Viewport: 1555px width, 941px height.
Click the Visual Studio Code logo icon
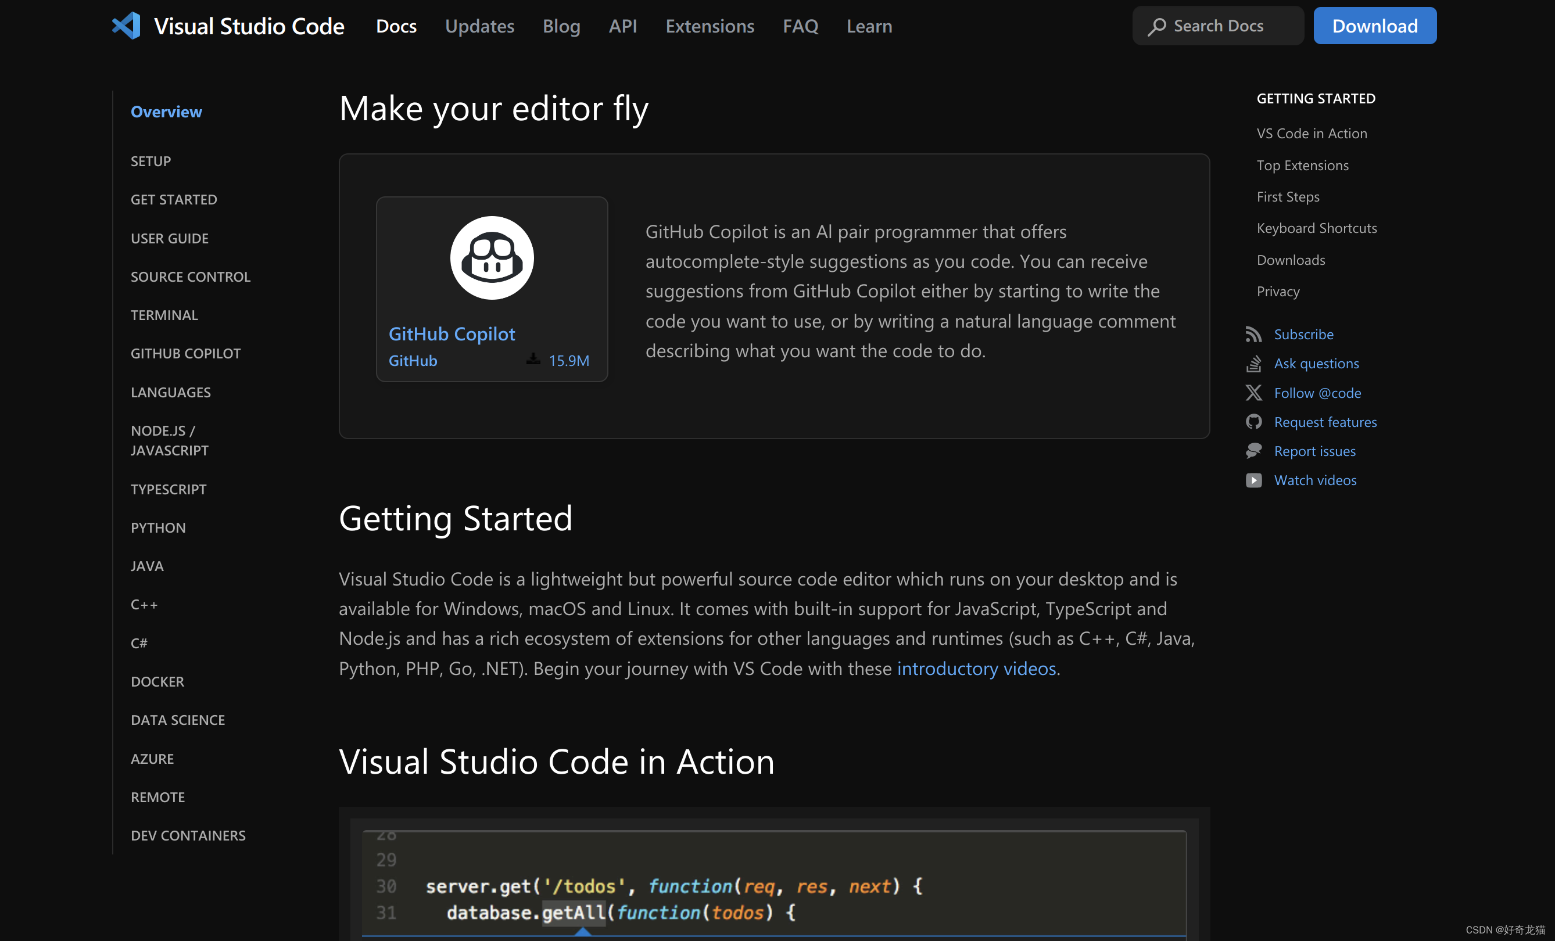126,26
